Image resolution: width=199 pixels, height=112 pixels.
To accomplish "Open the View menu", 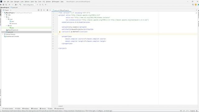I will pos(12,2).
